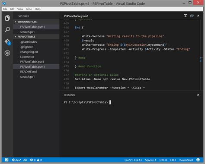Click the Spaces: 4 indentation setting

151,160
